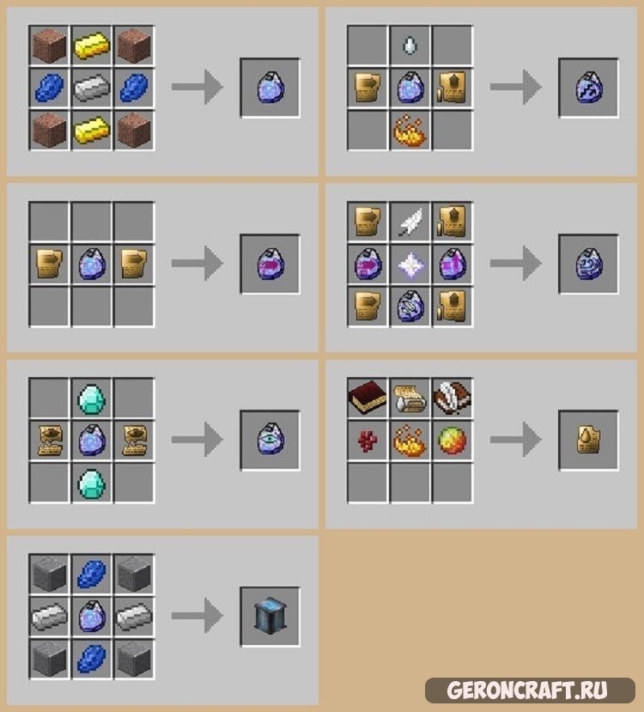Image resolution: width=644 pixels, height=712 pixels.
Task: Select the top diamond in the fifth recipe
Action: pyautogui.click(x=91, y=399)
